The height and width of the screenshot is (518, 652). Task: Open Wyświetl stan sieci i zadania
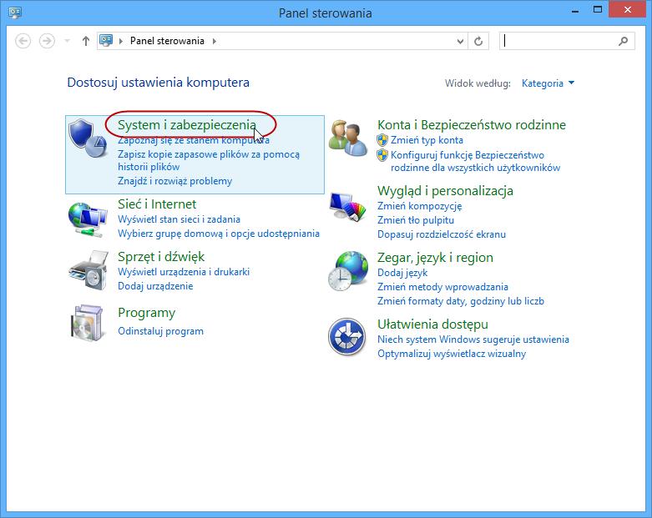[x=179, y=219]
